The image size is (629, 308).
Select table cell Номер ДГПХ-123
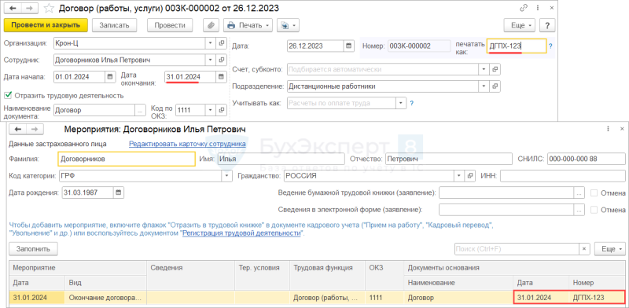597,298
